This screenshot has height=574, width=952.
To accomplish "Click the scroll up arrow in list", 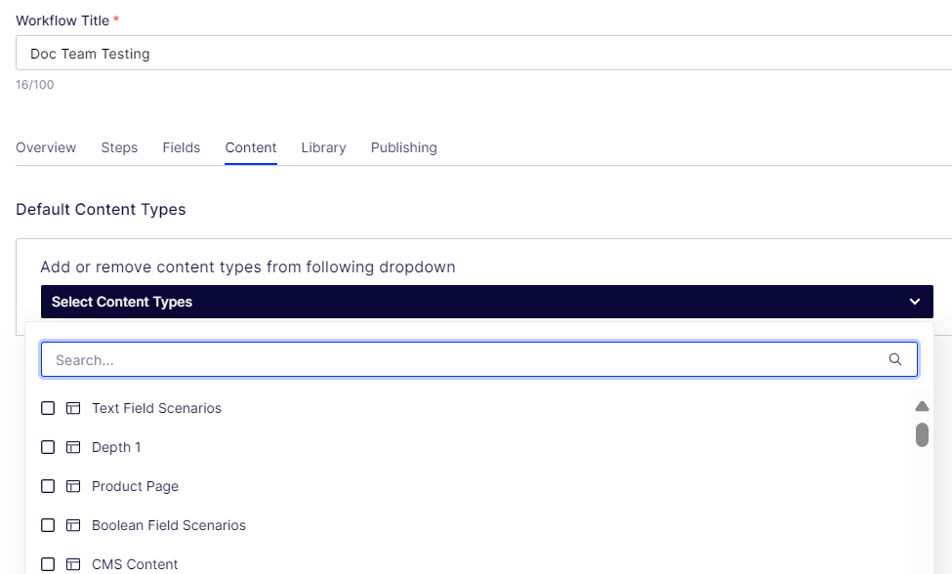I will pos(923,406).
